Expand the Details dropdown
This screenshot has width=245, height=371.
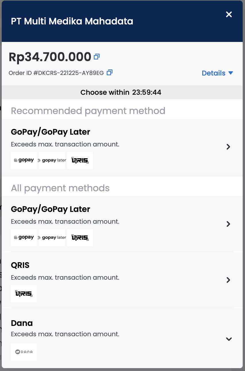tap(217, 73)
